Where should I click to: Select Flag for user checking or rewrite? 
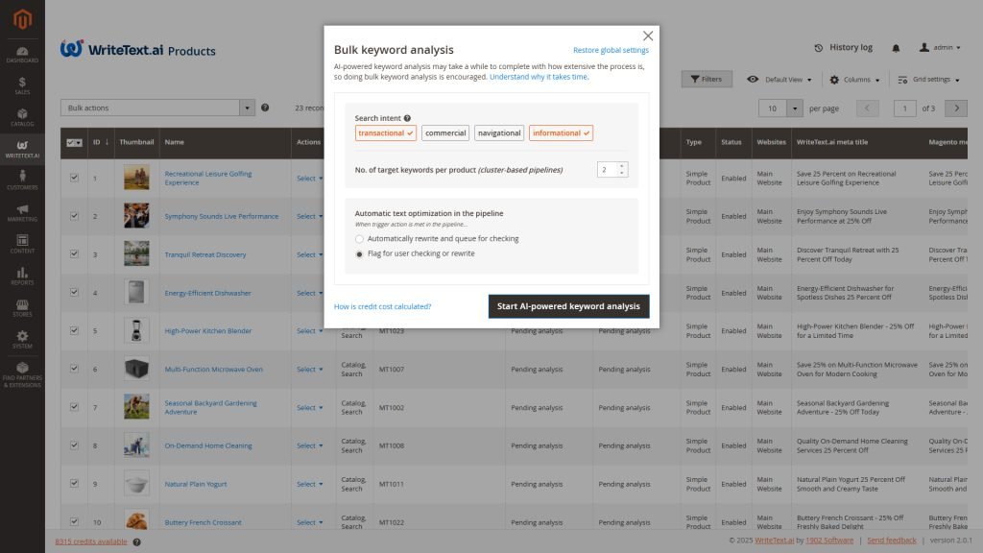(x=359, y=253)
